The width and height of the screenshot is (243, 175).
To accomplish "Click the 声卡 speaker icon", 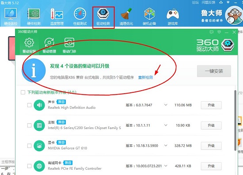I will [x=39, y=105].
